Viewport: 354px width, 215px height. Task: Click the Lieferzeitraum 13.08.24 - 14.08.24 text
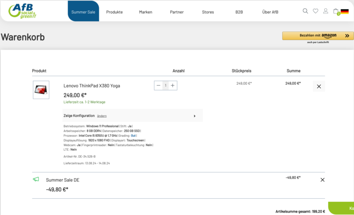point(87,163)
